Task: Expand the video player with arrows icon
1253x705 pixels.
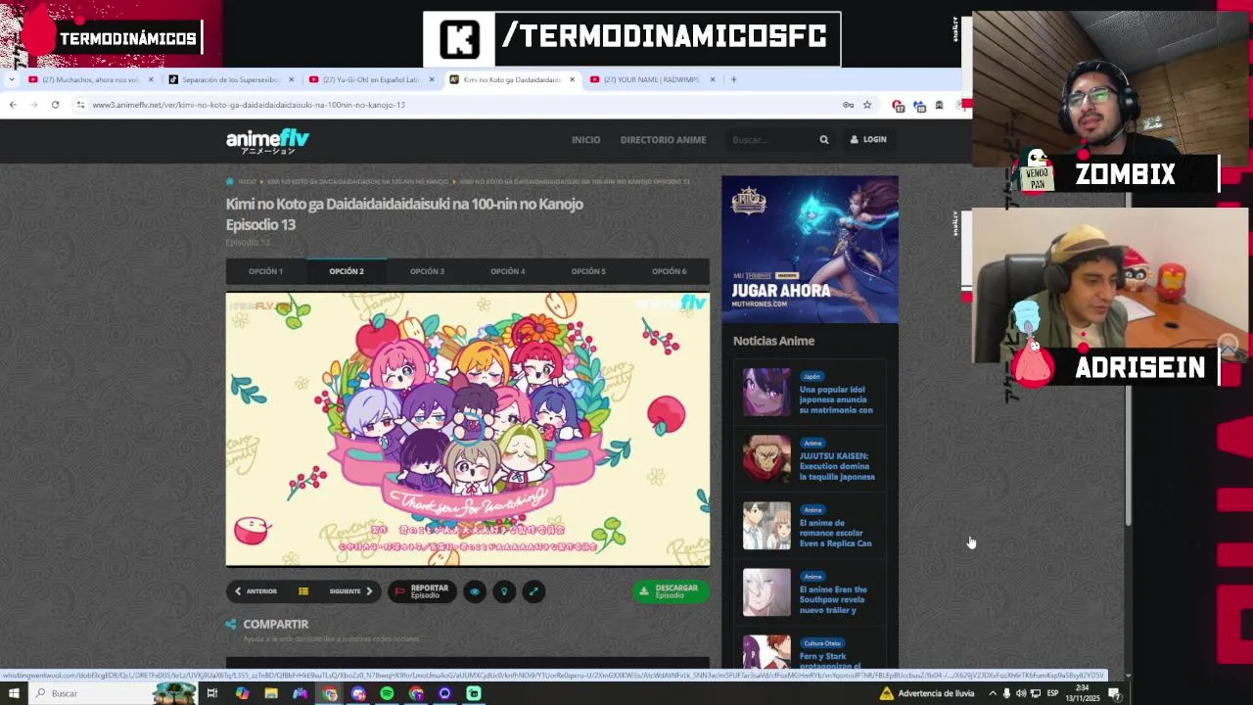Action: pos(534,591)
